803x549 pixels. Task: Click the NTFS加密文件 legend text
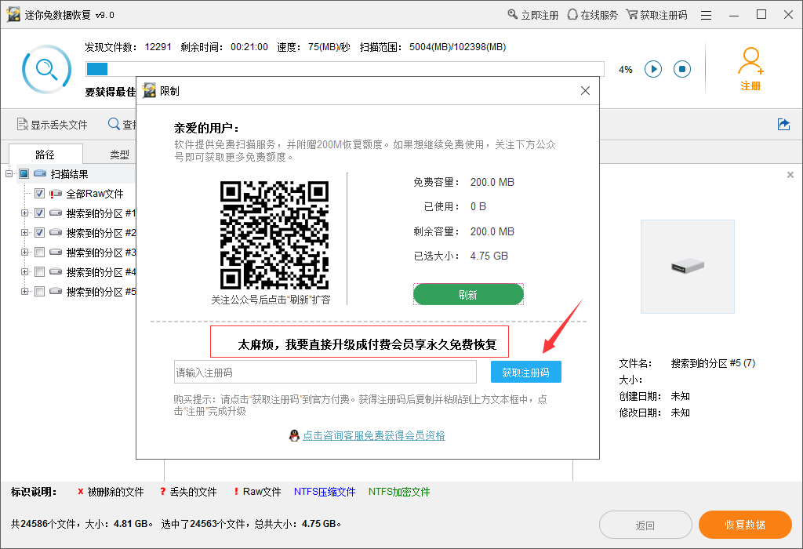pyautogui.click(x=399, y=492)
